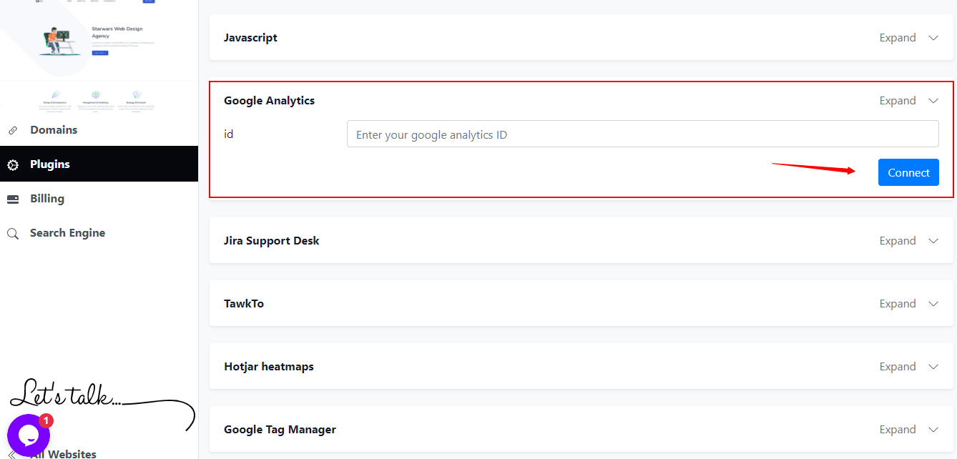The image size is (957, 459).
Task: Focus the Google Analytics ID input field
Action: pyautogui.click(x=642, y=134)
